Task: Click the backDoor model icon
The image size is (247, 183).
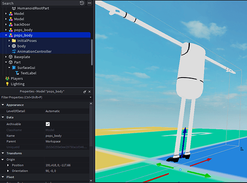Action: pyautogui.click(x=11, y=24)
